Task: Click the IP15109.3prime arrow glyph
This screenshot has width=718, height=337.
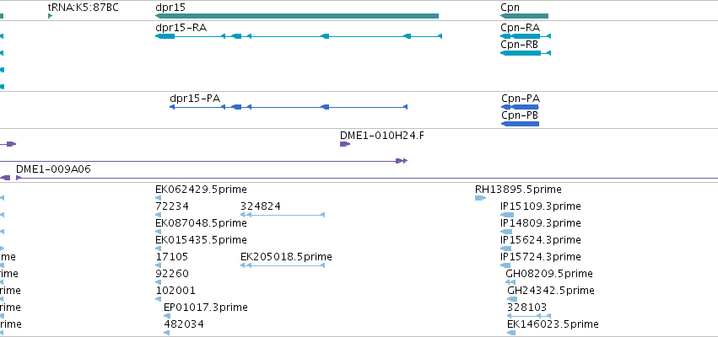Action: point(507,215)
